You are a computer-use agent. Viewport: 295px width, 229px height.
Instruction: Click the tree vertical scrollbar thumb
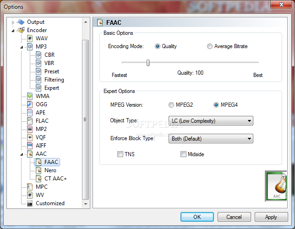86,120
